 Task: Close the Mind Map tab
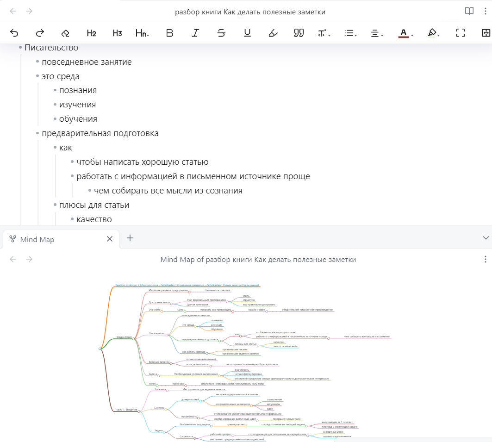point(110,239)
